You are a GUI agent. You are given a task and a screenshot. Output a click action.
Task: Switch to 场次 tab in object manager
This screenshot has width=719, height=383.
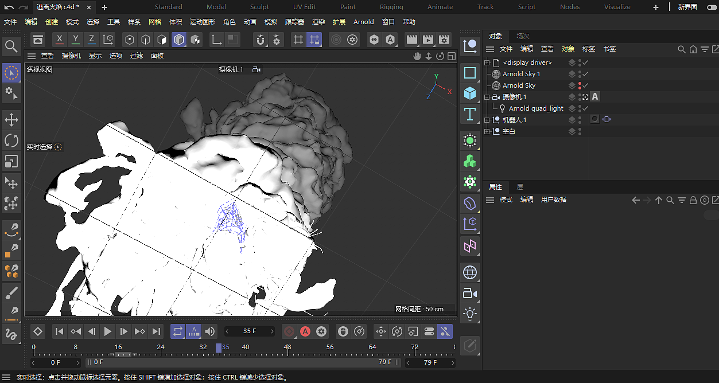coord(523,36)
